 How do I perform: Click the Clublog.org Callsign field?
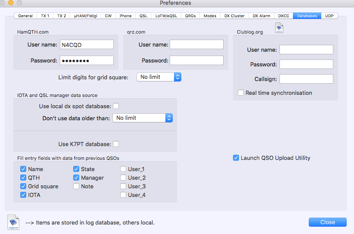306,79
